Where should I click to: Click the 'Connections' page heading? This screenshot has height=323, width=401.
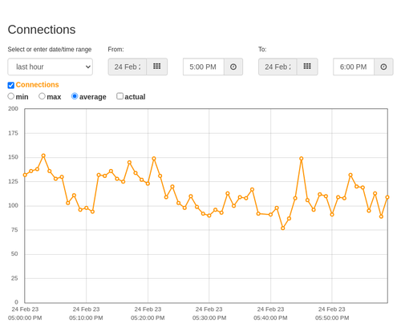click(x=42, y=30)
